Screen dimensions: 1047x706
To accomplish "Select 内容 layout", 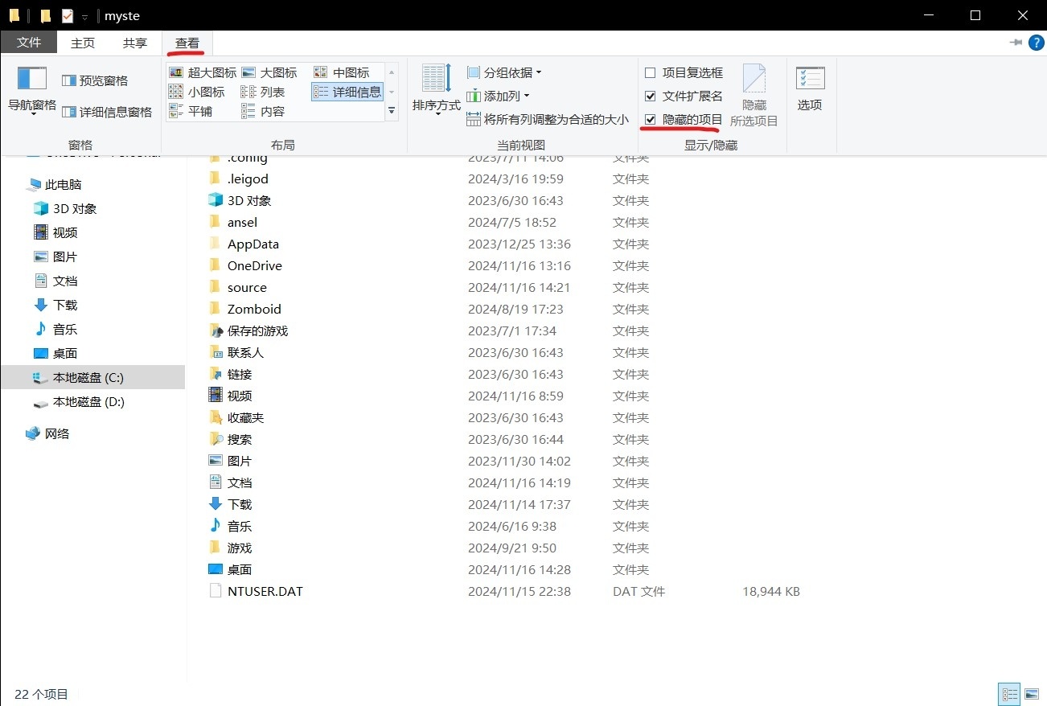I will pos(263,111).
